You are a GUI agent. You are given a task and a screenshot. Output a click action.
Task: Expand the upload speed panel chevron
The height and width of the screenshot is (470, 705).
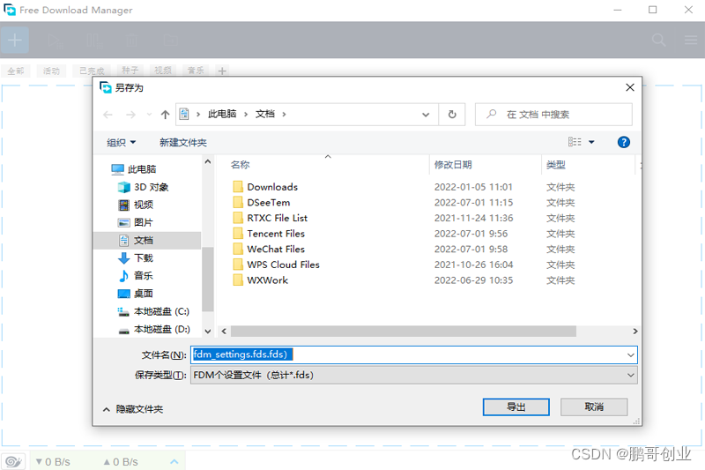click(x=174, y=461)
